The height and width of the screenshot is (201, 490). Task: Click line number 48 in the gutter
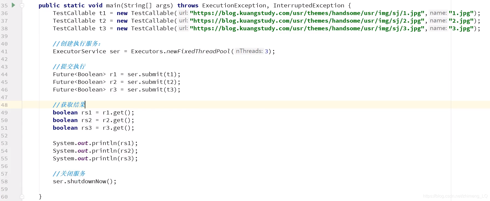tap(4, 105)
